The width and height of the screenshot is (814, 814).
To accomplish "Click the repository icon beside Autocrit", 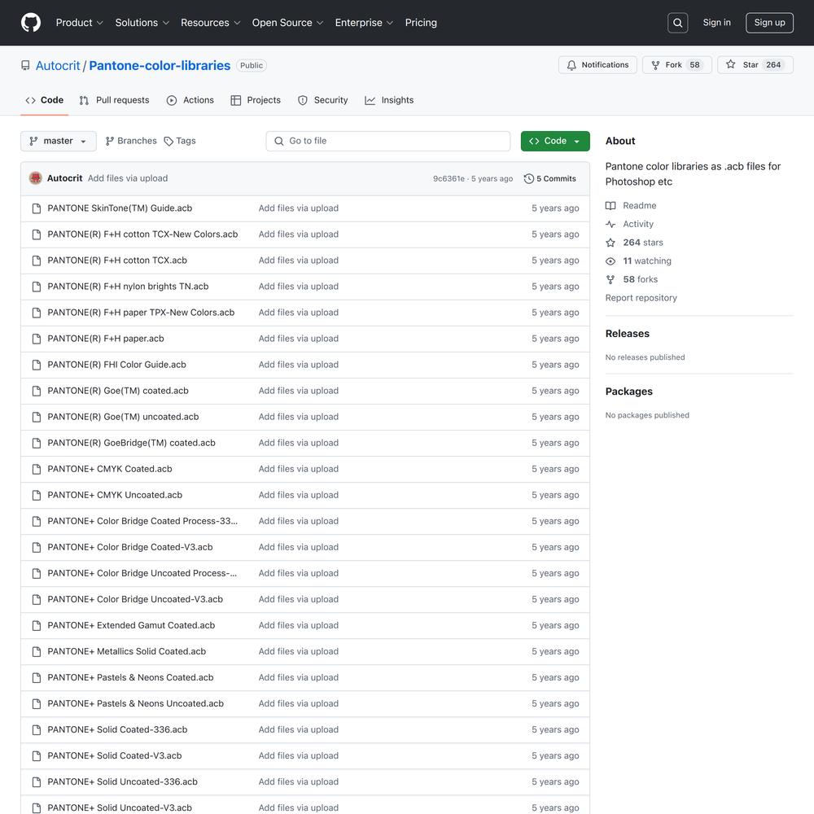I will [x=25, y=65].
